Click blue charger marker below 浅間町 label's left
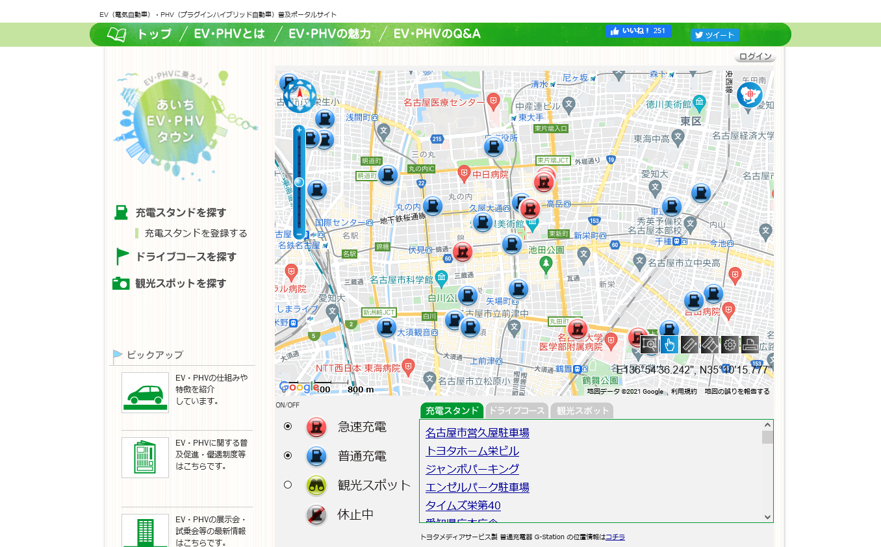This screenshot has height=547, width=881. click(x=325, y=119)
